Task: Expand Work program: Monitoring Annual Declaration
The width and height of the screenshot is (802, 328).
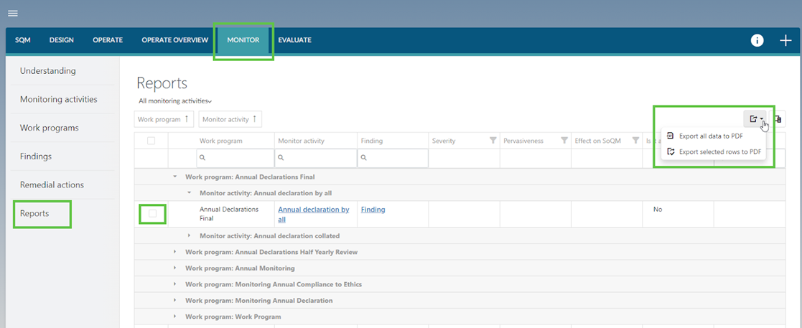Action: (x=175, y=301)
